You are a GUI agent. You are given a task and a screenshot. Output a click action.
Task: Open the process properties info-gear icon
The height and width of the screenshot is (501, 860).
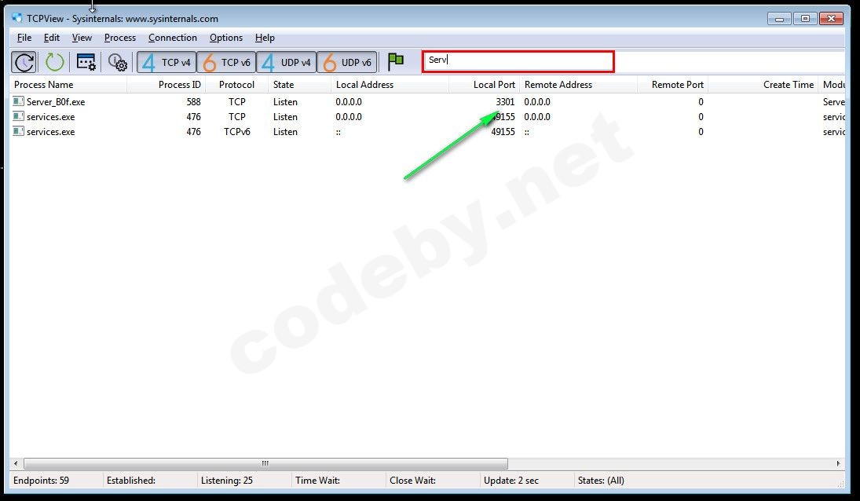(117, 62)
